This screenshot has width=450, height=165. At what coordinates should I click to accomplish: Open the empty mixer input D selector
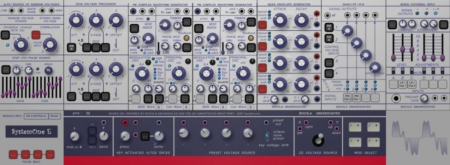(x=424, y=84)
